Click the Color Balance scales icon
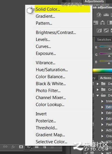 (102, 23)
